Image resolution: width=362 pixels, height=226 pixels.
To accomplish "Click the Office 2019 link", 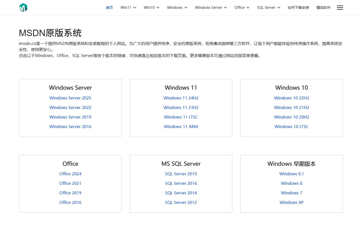I will pos(70,193).
